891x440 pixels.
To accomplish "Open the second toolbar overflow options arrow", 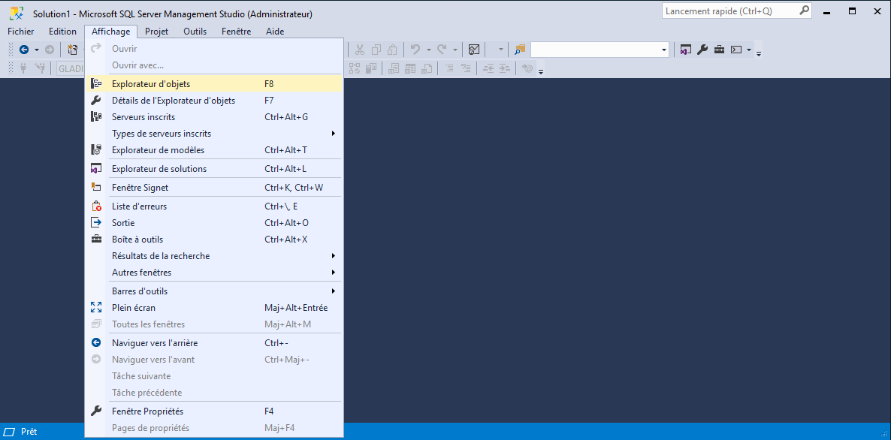I will 541,71.
